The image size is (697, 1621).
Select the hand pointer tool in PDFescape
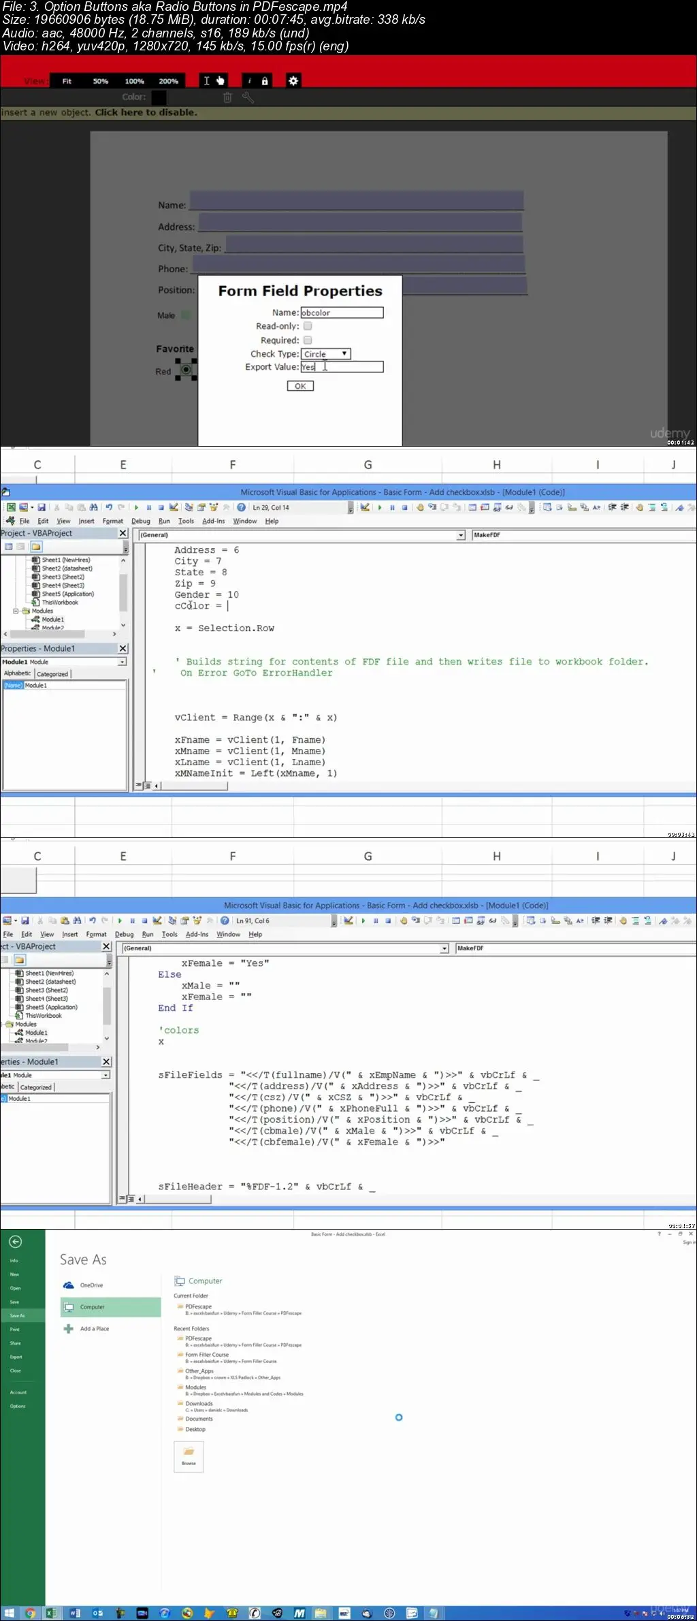coord(221,81)
